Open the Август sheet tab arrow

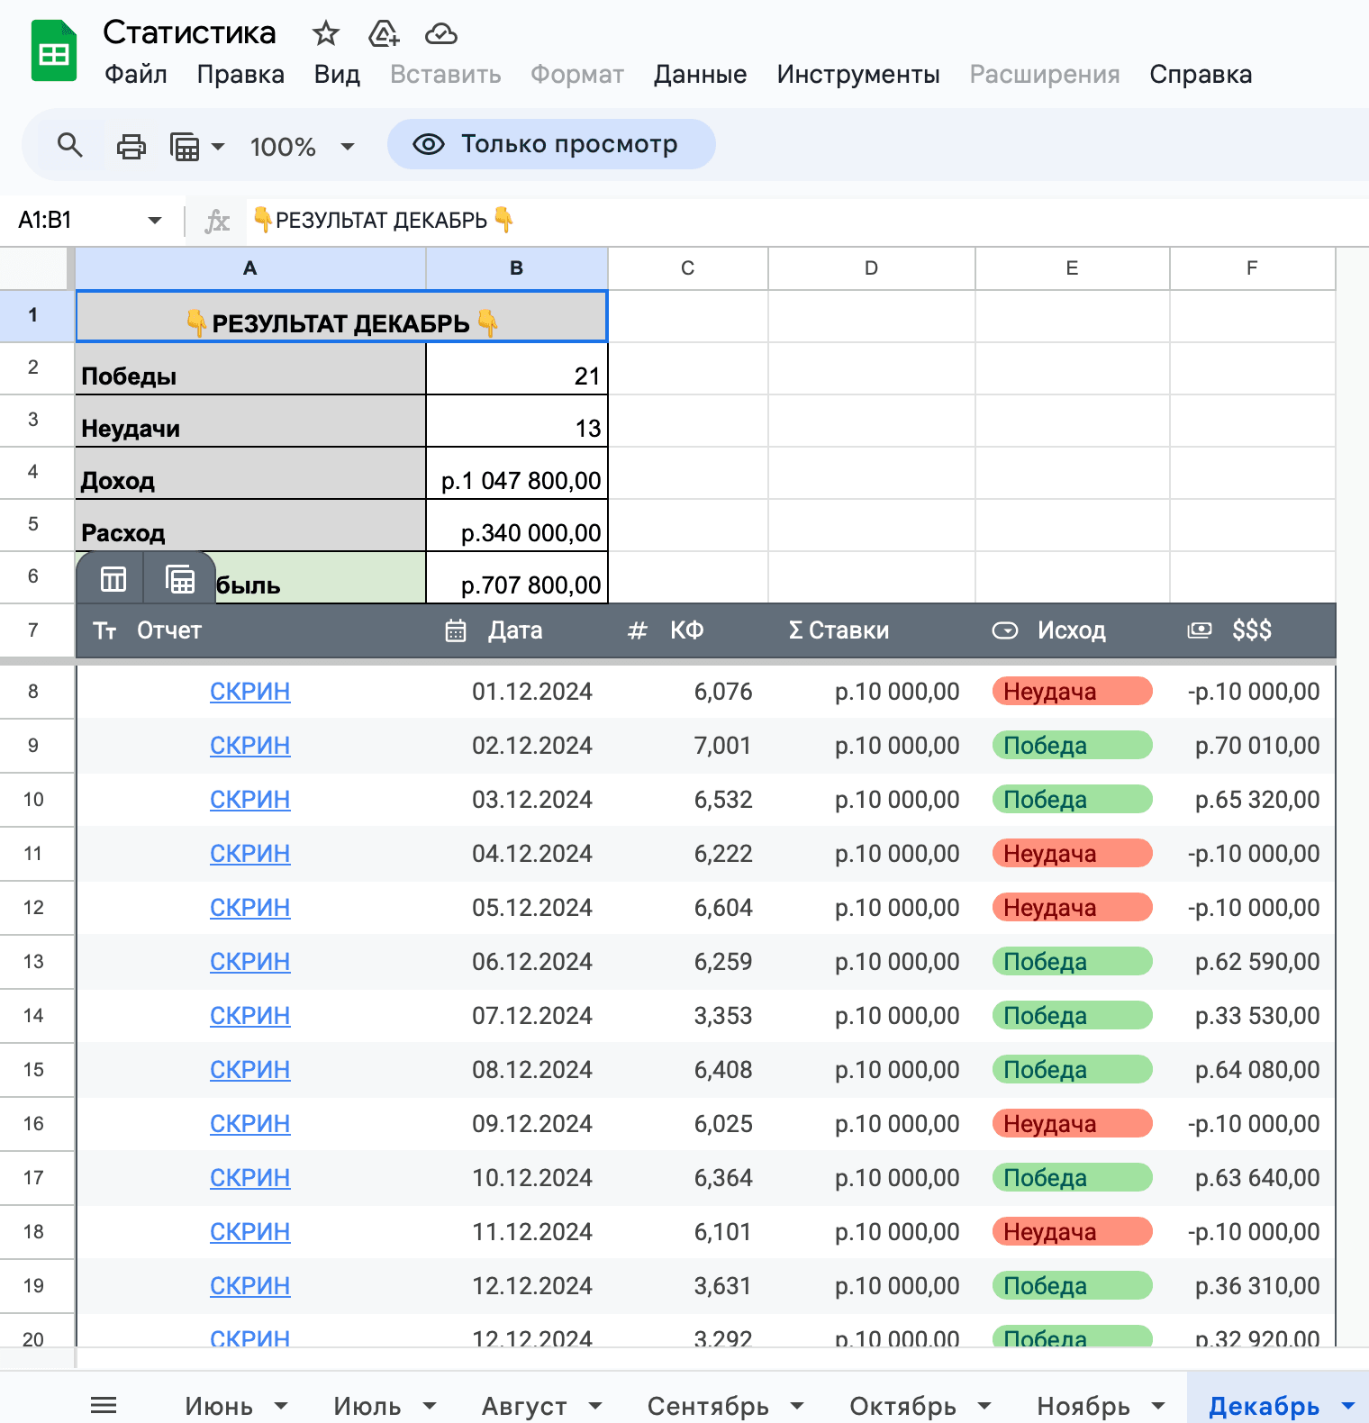tap(595, 1406)
